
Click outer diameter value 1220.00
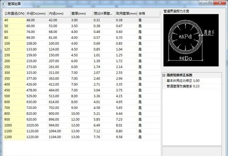[x=32, y=137]
